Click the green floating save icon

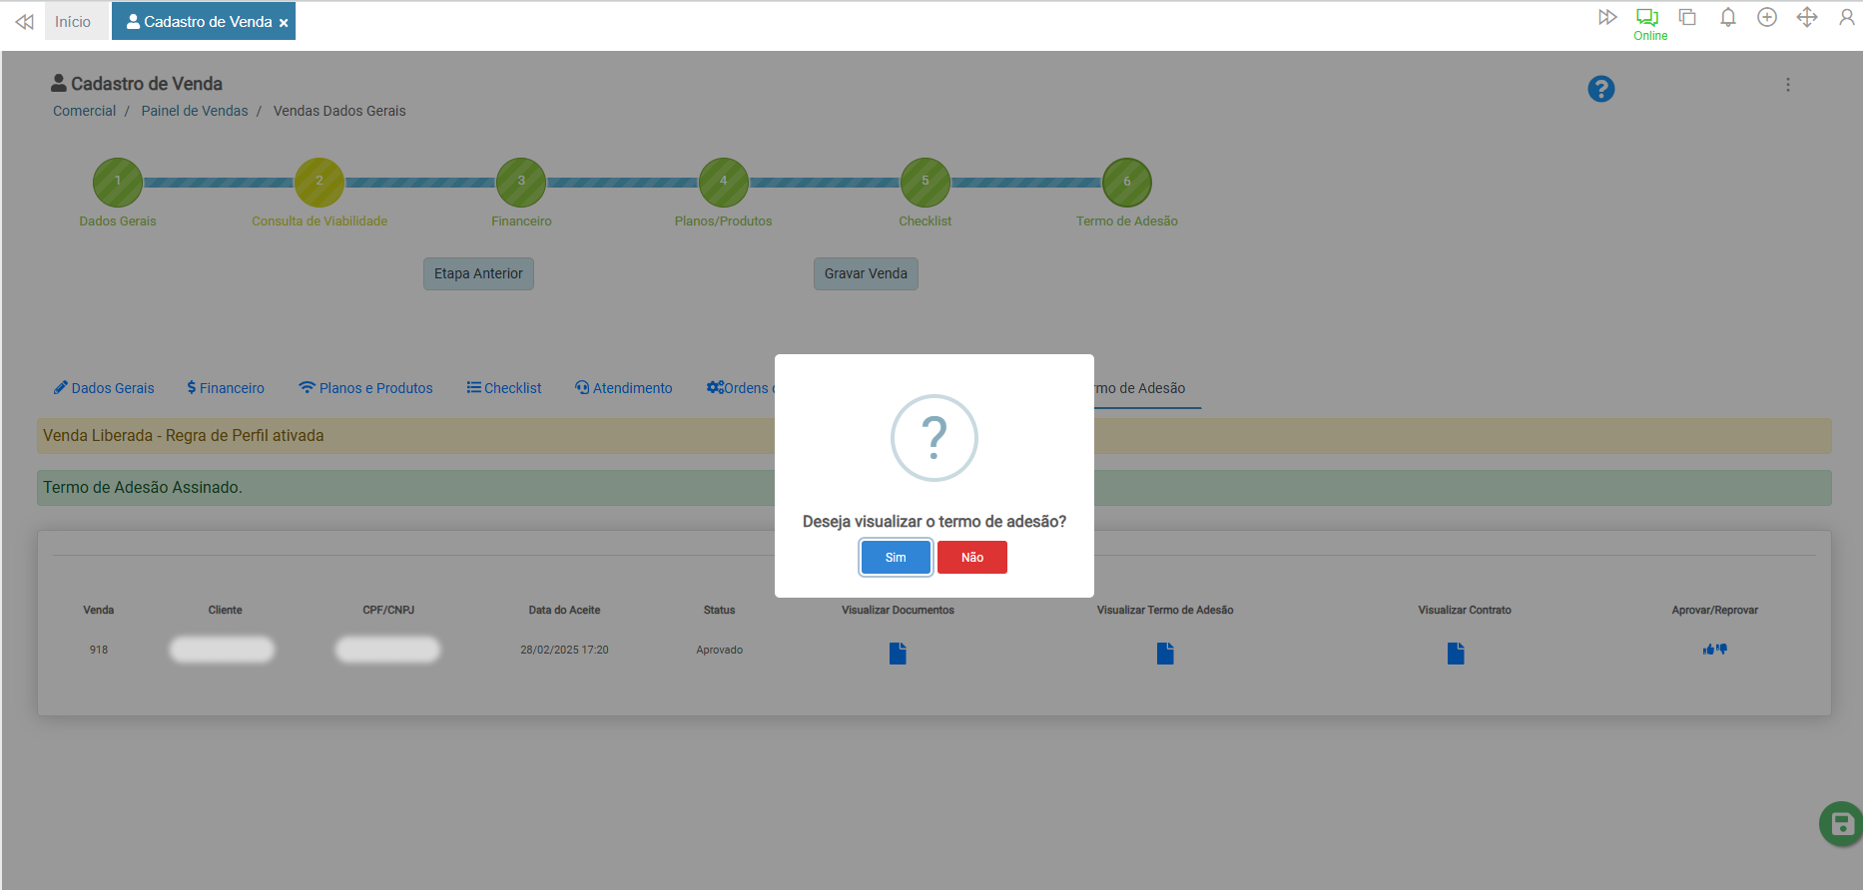[x=1841, y=824]
